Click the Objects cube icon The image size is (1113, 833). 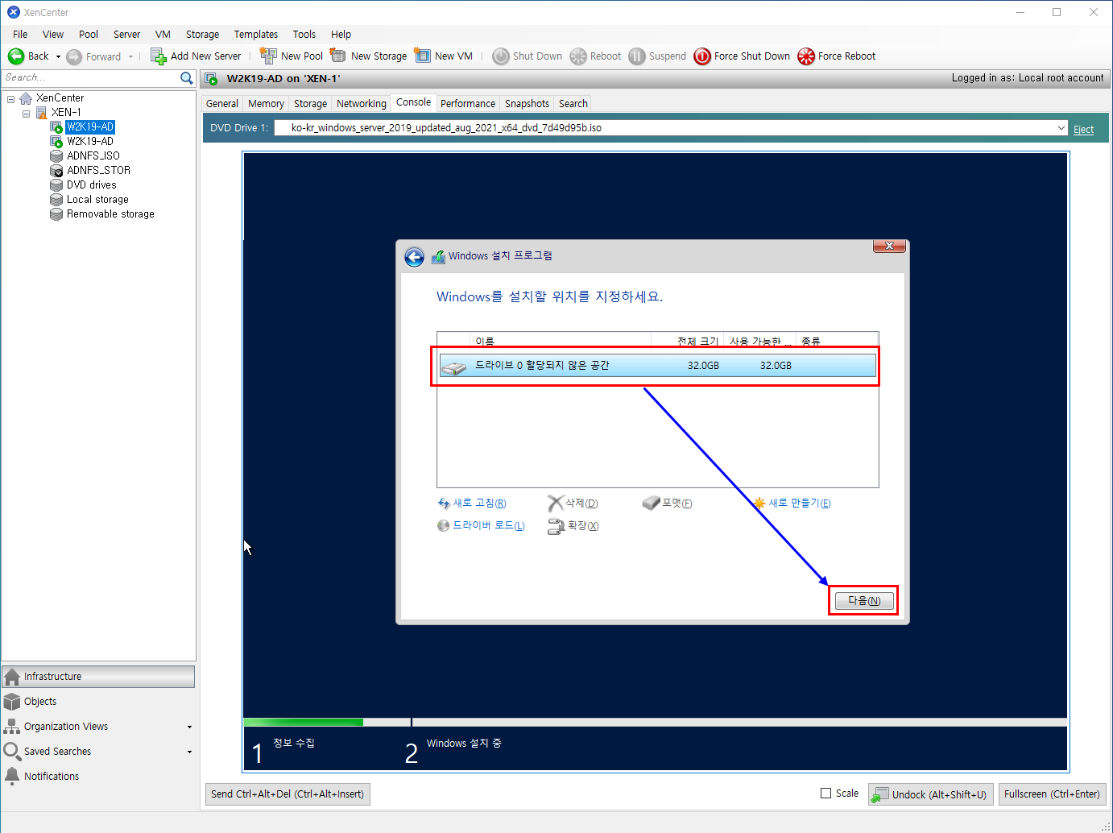click(x=12, y=702)
